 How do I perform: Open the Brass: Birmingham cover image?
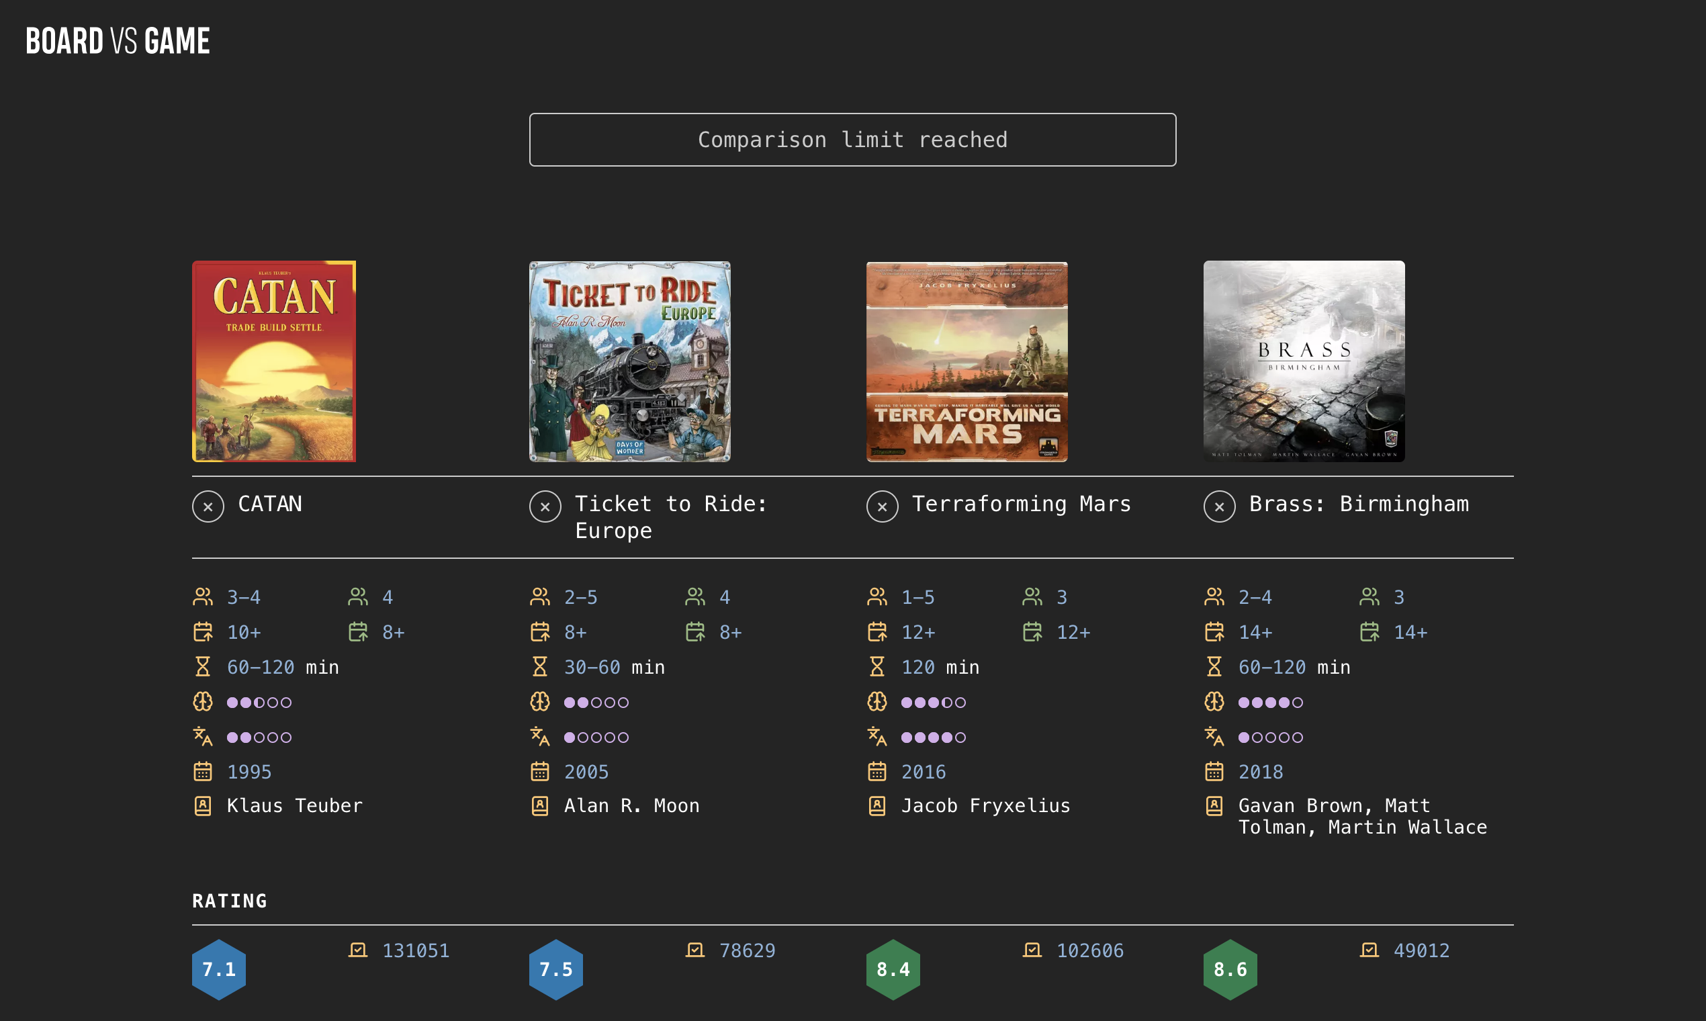click(x=1304, y=361)
